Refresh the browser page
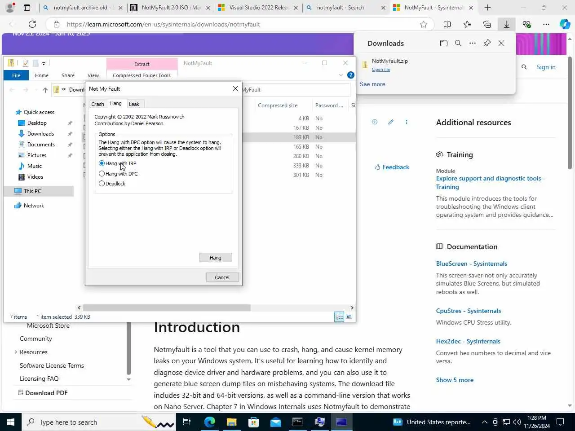The image size is (575, 431). pos(32,24)
